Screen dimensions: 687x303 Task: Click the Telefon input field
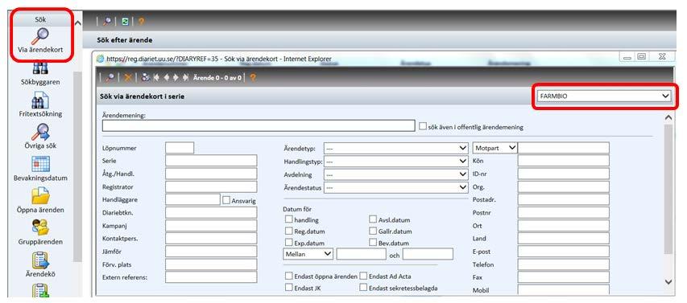click(x=564, y=264)
